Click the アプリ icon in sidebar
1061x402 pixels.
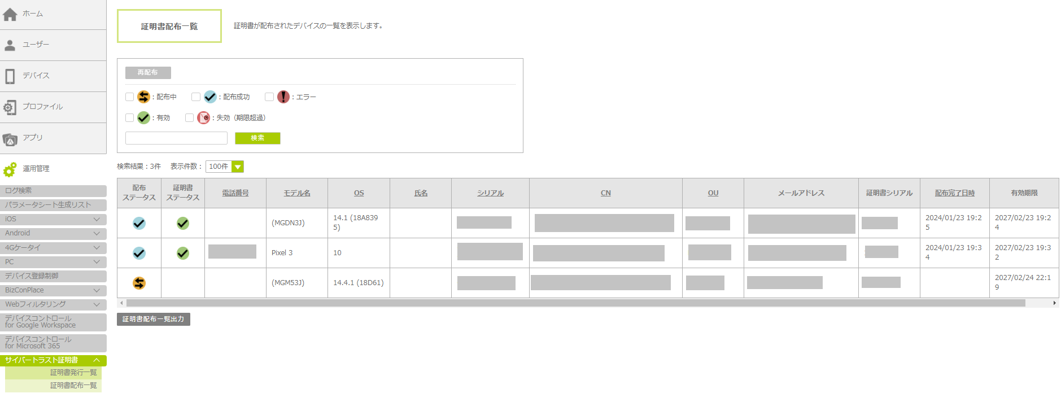click(10, 139)
